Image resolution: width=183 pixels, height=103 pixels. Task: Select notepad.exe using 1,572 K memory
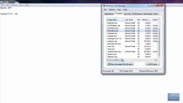pyautogui.click(x=132, y=33)
